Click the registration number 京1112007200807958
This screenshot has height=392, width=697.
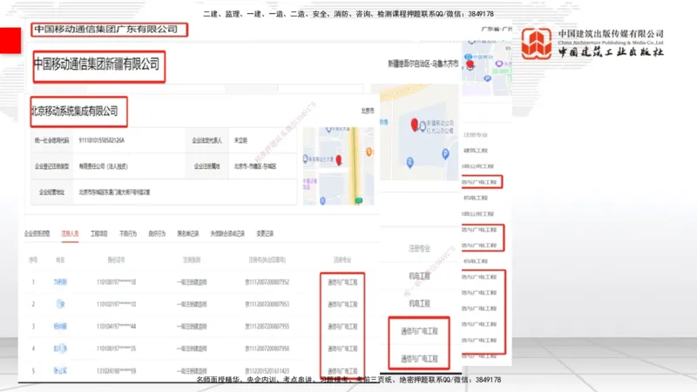point(267,348)
